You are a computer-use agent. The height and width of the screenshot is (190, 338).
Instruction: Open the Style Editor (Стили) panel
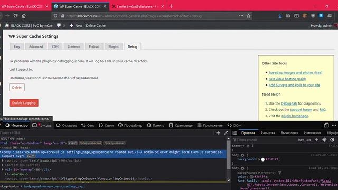pos(106,125)
